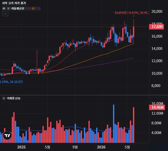Click the 10,000 price axis label
Viewport: 168px width, 151px height.
[x=157, y=73]
